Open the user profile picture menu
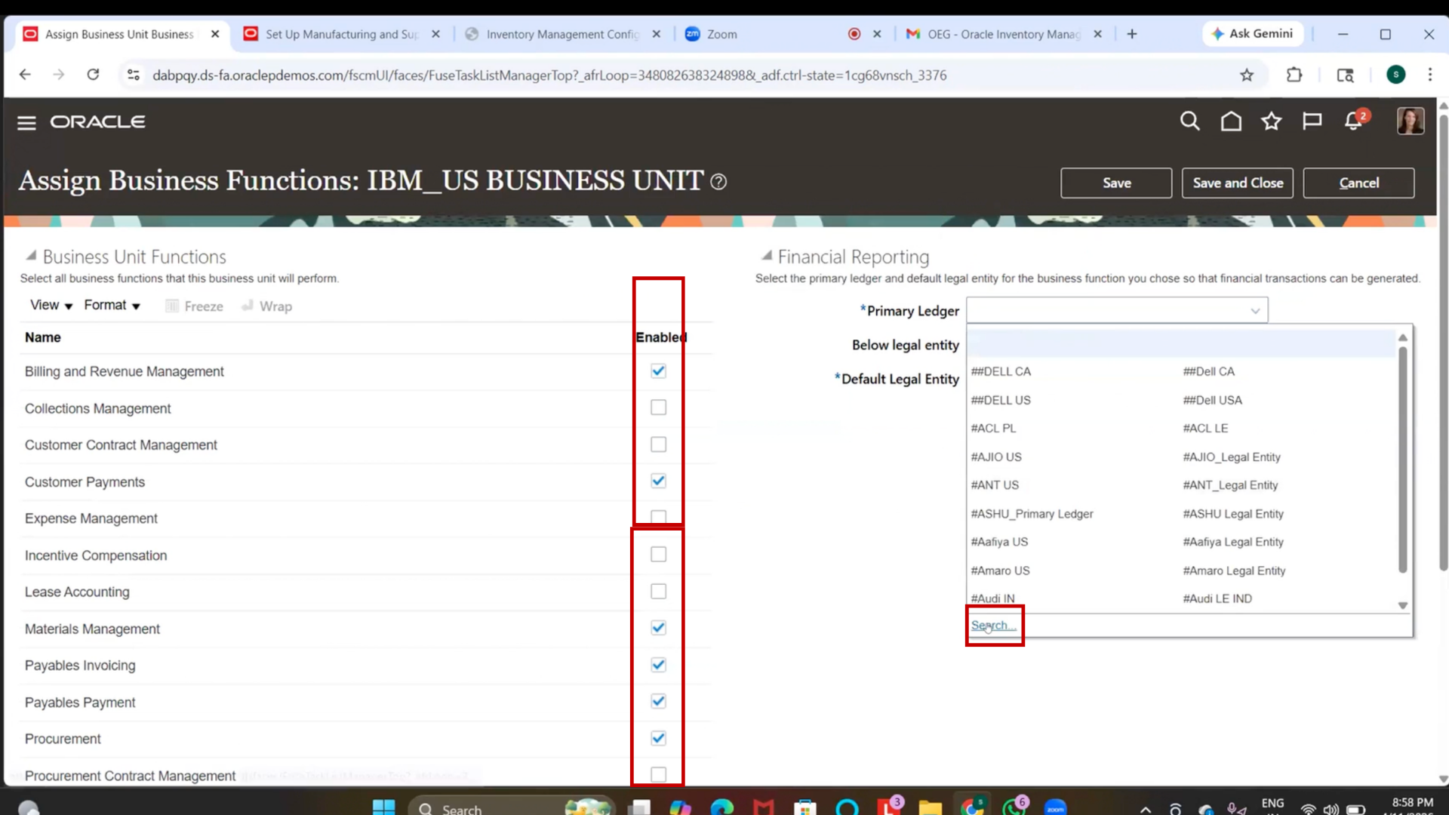This screenshot has height=815, width=1449. tap(1411, 121)
